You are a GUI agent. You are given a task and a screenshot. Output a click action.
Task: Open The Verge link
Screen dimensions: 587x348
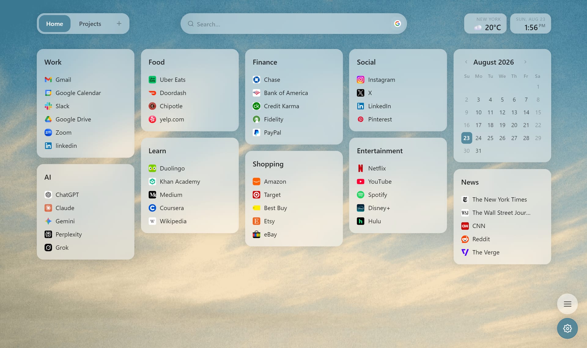pos(480,252)
